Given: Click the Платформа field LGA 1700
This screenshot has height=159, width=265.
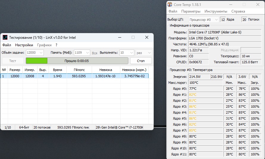Looking at the screenshot, I should pyautogui.click(x=225, y=38).
